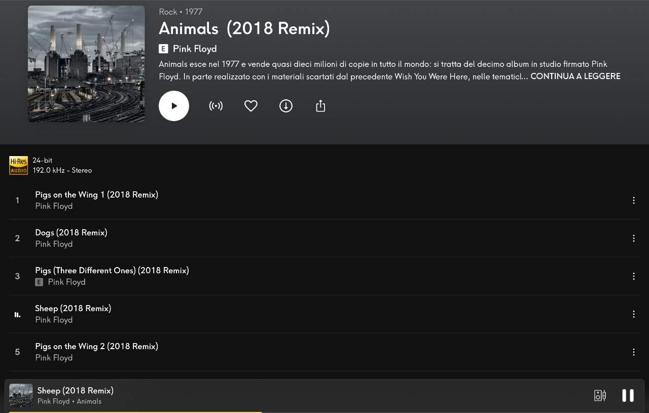Open options menu for Dogs (2018 Remix)

point(633,238)
